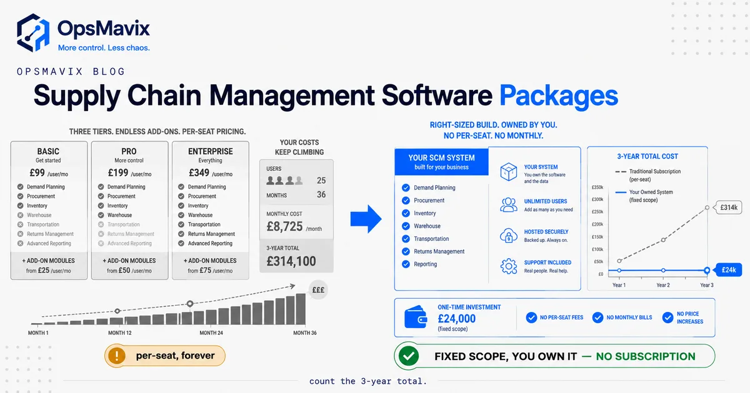Viewport: 750px width, 393px height.
Task: Click the £99 /user/mo price
Action: coord(49,173)
